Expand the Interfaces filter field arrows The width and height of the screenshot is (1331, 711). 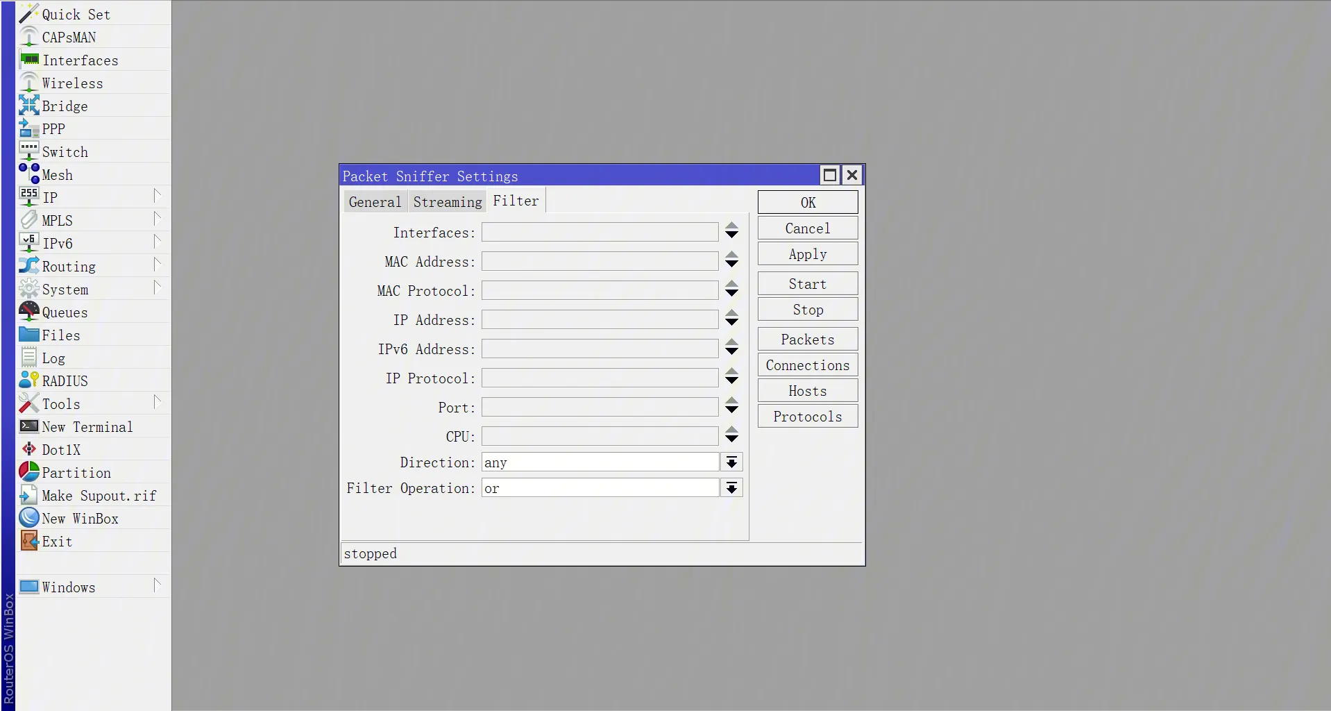click(731, 231)
